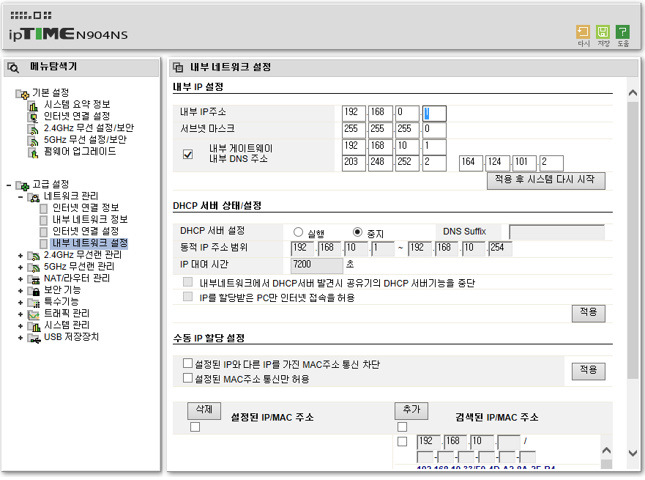Expand the 트래픽 관리 node
The height and width of the screenshot is (480, 645).
(x=20, y=314)
